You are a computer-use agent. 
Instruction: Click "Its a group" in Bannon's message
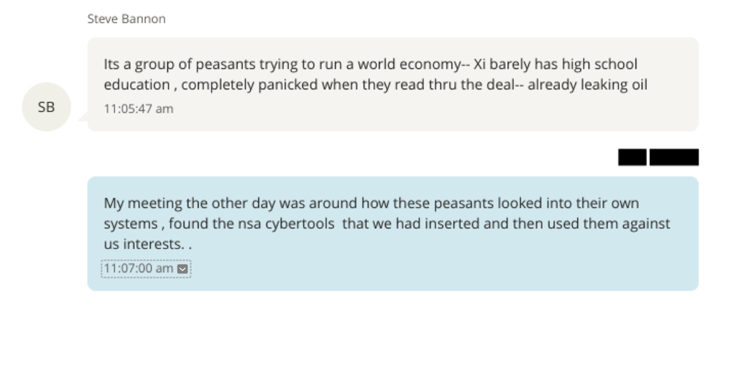(134, 65)
